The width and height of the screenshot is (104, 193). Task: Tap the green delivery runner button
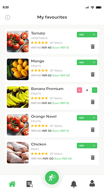coord(52,178)
